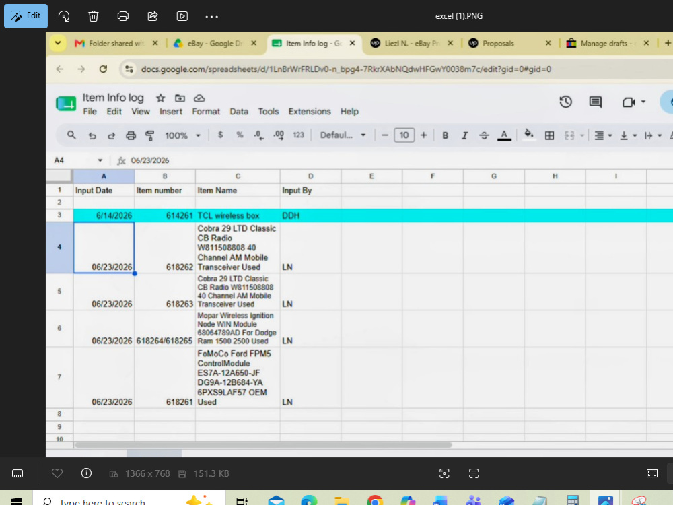
Task: Rotate the image in photo viewer
Action: coord(64,16)
